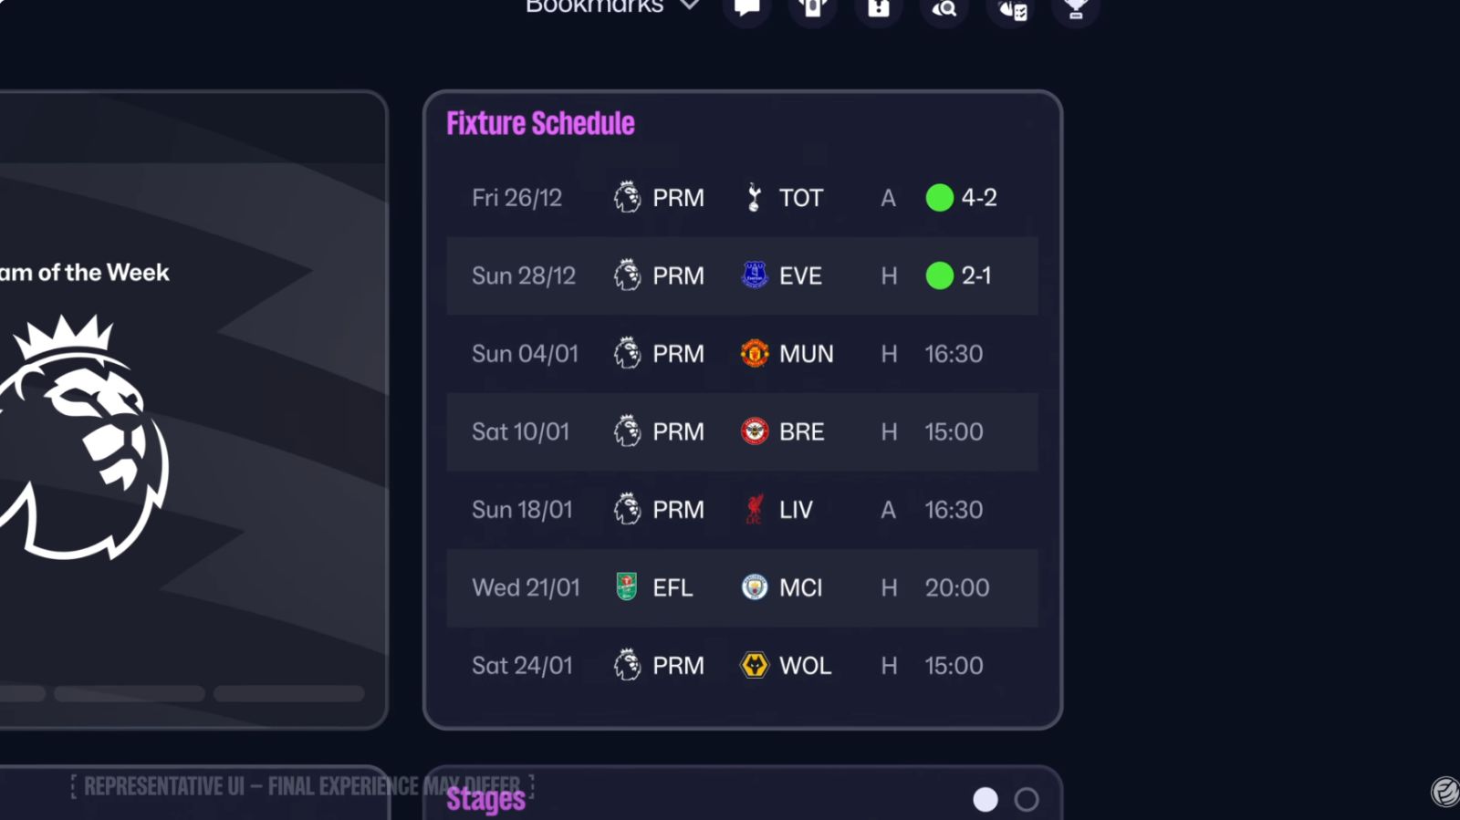
Task: Open the Bookmarks menu label
Action: tap(594, 7)
